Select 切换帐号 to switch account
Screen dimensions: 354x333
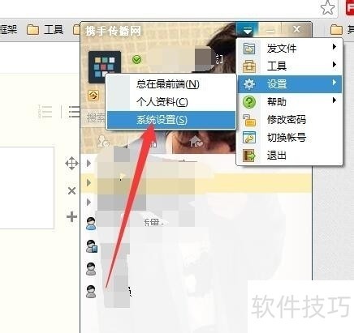[x=290, y=138]
